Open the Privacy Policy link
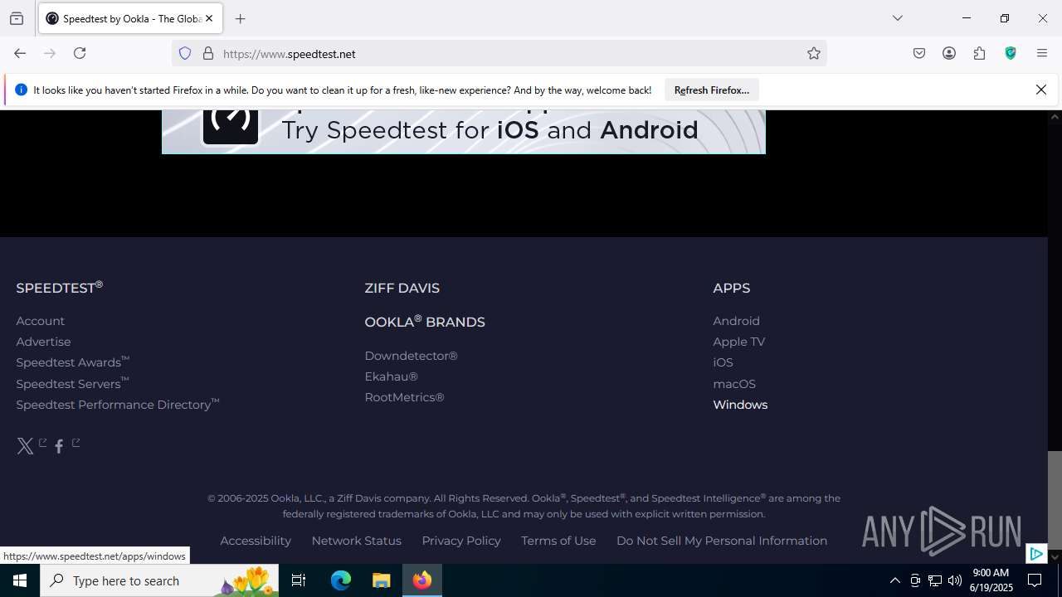The width and height of the screenshot is (1062, 597). 461,541
